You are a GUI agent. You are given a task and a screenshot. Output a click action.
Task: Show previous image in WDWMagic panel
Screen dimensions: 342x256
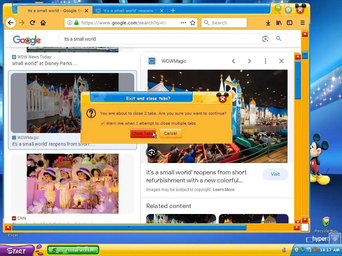click(x=233, y=61)
